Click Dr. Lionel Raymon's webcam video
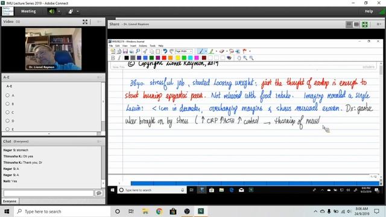The image size is (386, 217). point(54,49)
